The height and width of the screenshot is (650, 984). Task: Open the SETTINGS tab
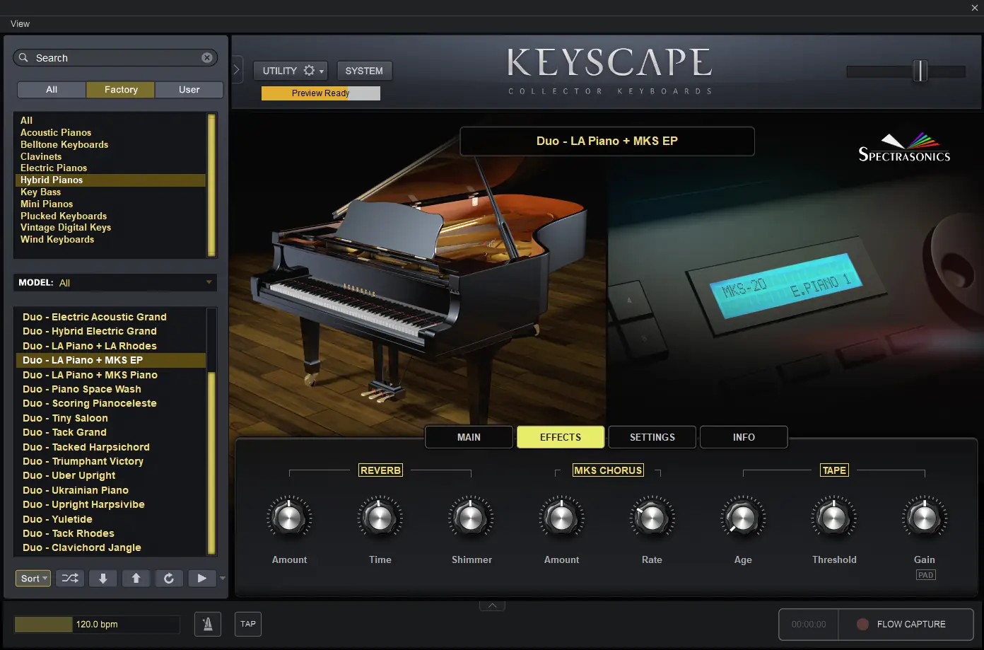[651, 436]
